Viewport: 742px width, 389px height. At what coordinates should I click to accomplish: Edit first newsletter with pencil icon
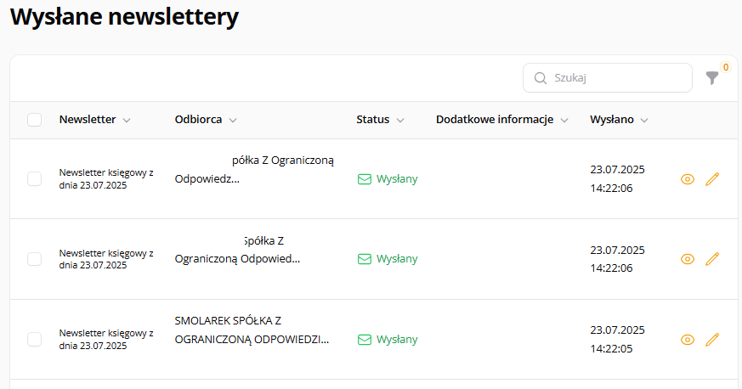point(712,179)
